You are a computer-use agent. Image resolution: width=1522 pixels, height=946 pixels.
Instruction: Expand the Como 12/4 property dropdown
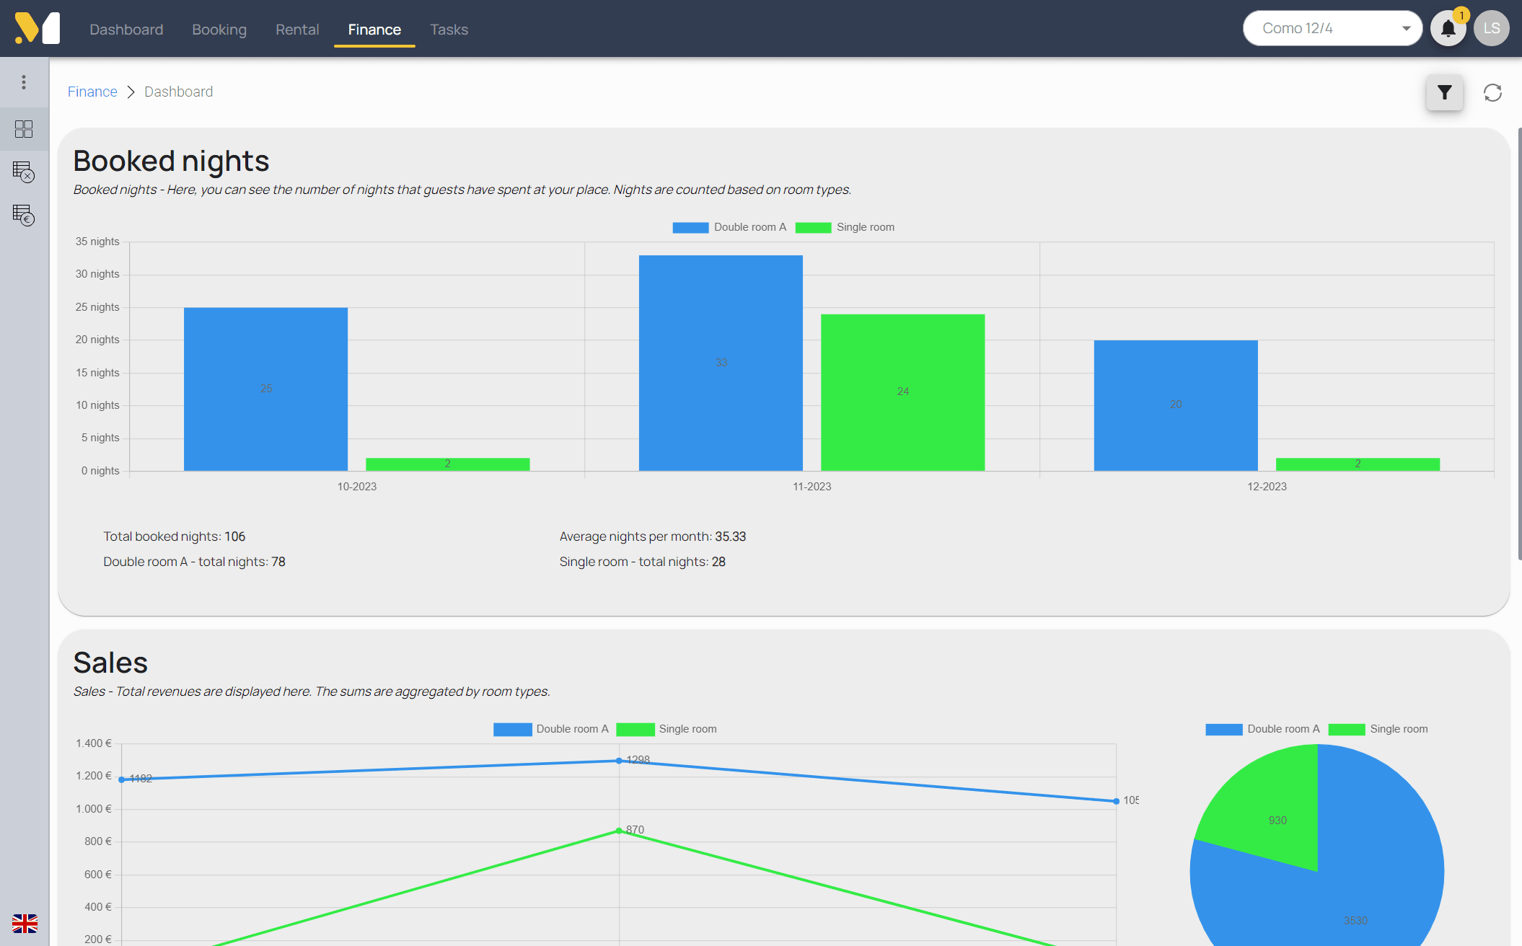point(1332,29)
